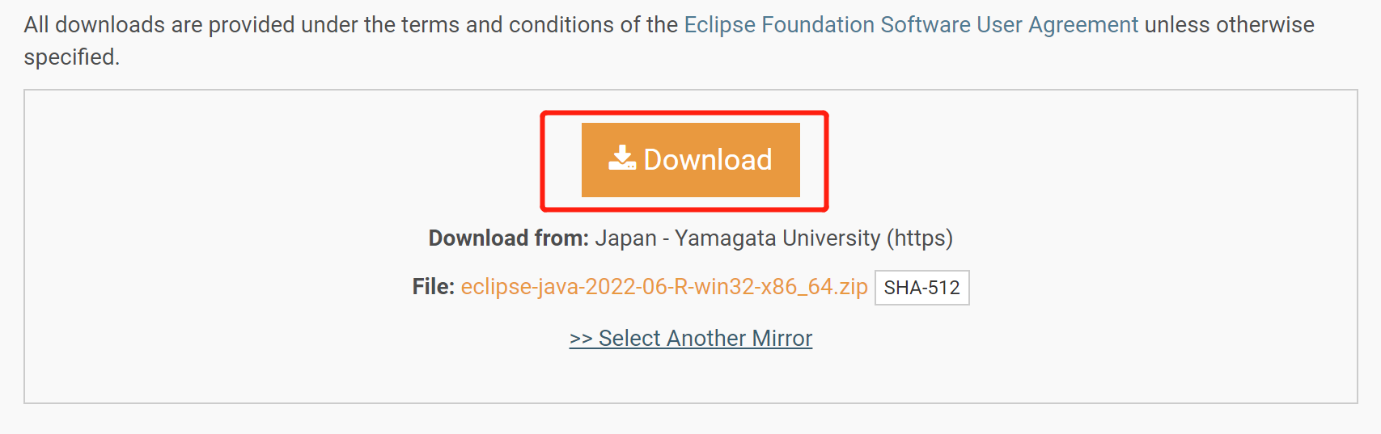Click the >> chevrons before Select Another Mirror

click(581, 339)
